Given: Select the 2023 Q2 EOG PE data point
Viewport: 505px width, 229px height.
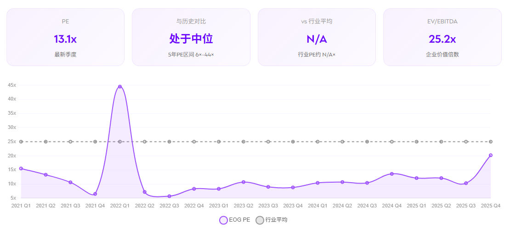Looking at the screenshot, I should point(244,182).
